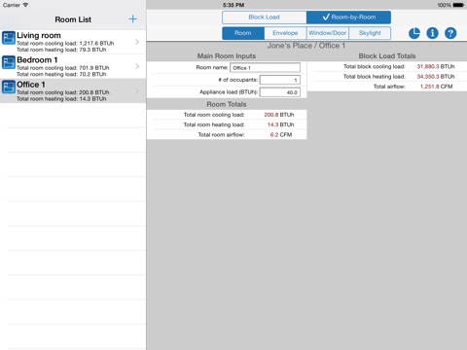Click Living room heating load 79.3 BTUh text
The image size is (467, 350).
pyautogui.click(x=61, y=50)
